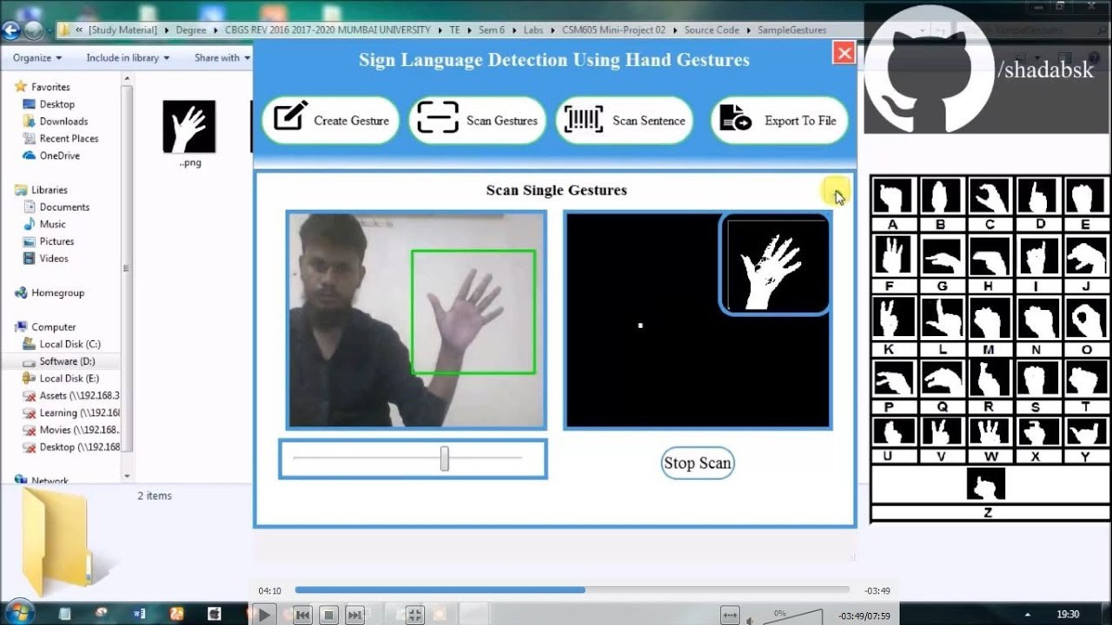Click the yellow indicator beside Scan Single Gestures
The image size is (1112, 625).
(x=837, y=191)
